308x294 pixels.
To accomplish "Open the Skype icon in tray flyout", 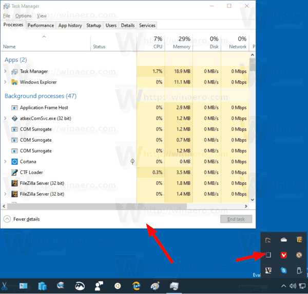I will [x=283, y=270].
